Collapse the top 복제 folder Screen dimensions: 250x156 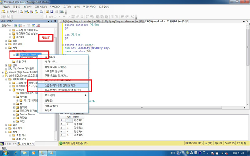point(6,47)
